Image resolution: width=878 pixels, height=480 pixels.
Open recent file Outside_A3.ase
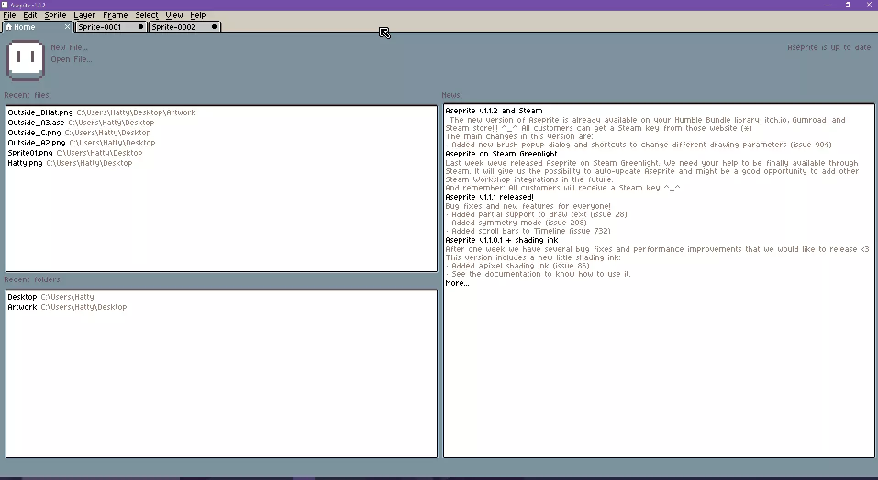tap(36, 123)
